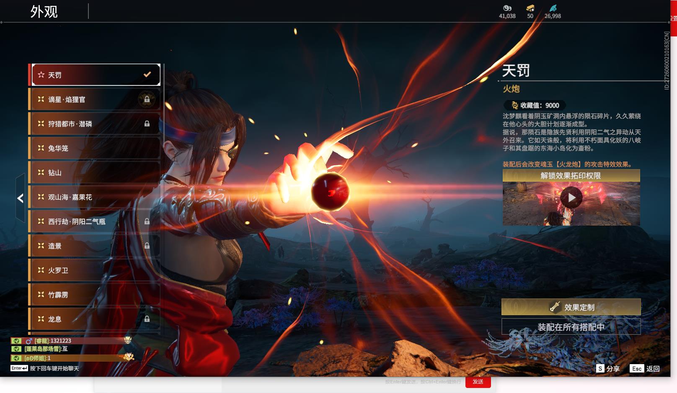This screenshot has width=677, height=393.
Task: Click the lock icon on 龙息
Action: point(147,319)
